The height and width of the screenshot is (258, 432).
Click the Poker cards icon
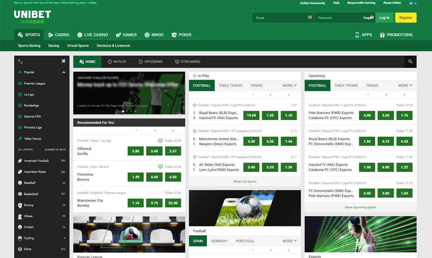174,35
